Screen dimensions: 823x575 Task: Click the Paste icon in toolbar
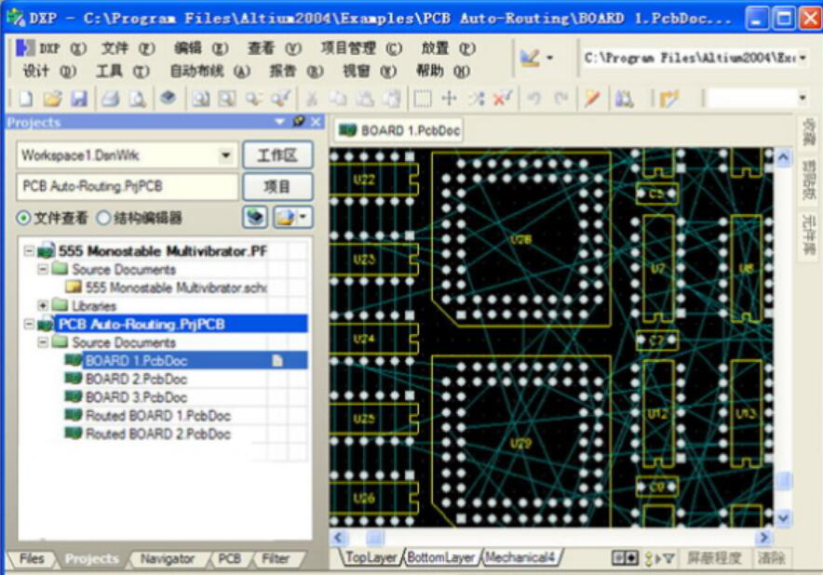pyautogui.click(x=365, y=98)
